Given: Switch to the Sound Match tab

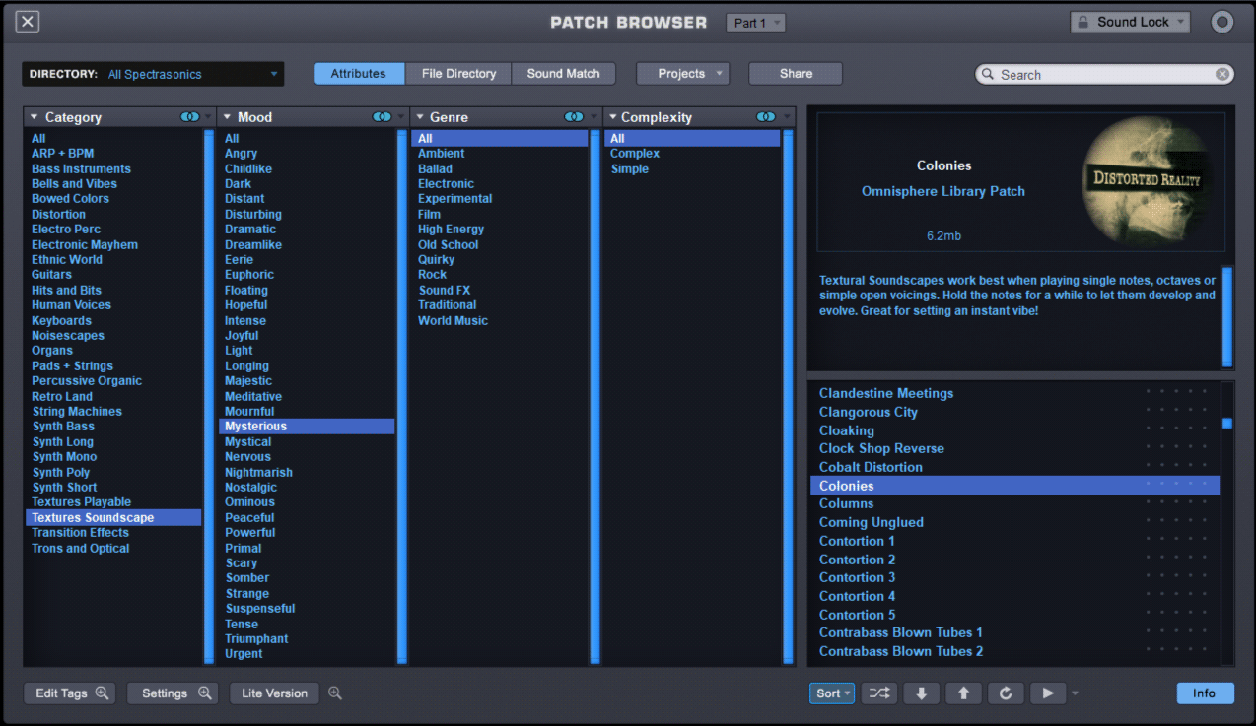Looking at the screenshot, I should (x=563, y=74).
